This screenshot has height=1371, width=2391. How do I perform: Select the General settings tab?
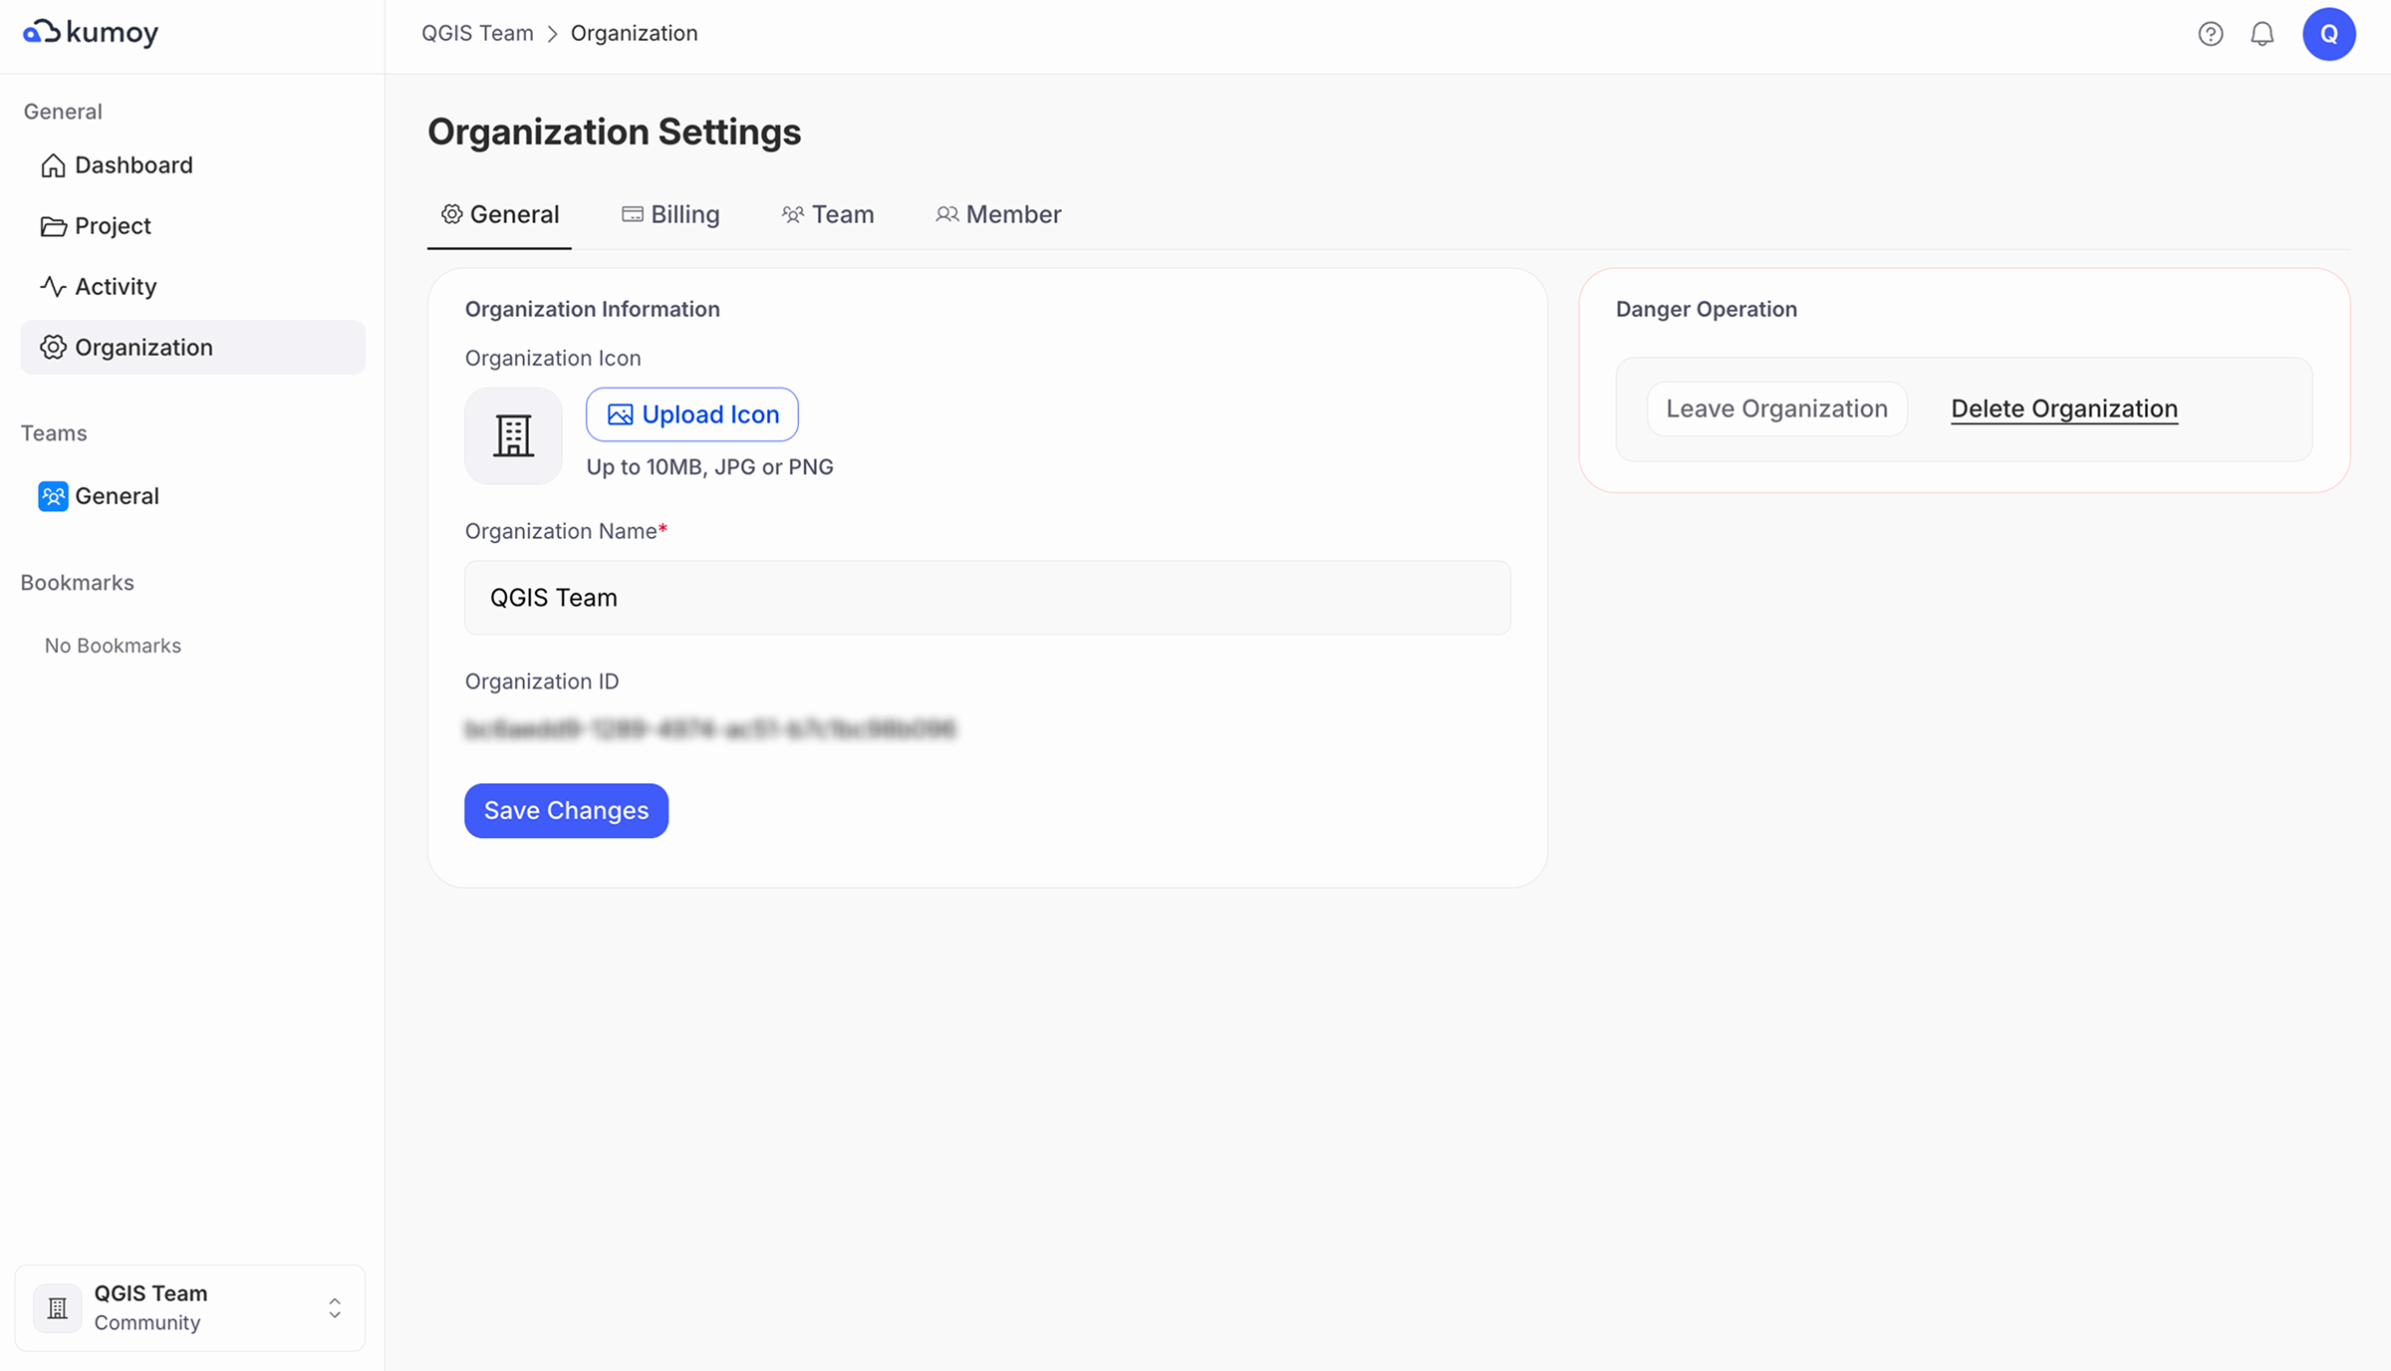(x=500, y=214)
